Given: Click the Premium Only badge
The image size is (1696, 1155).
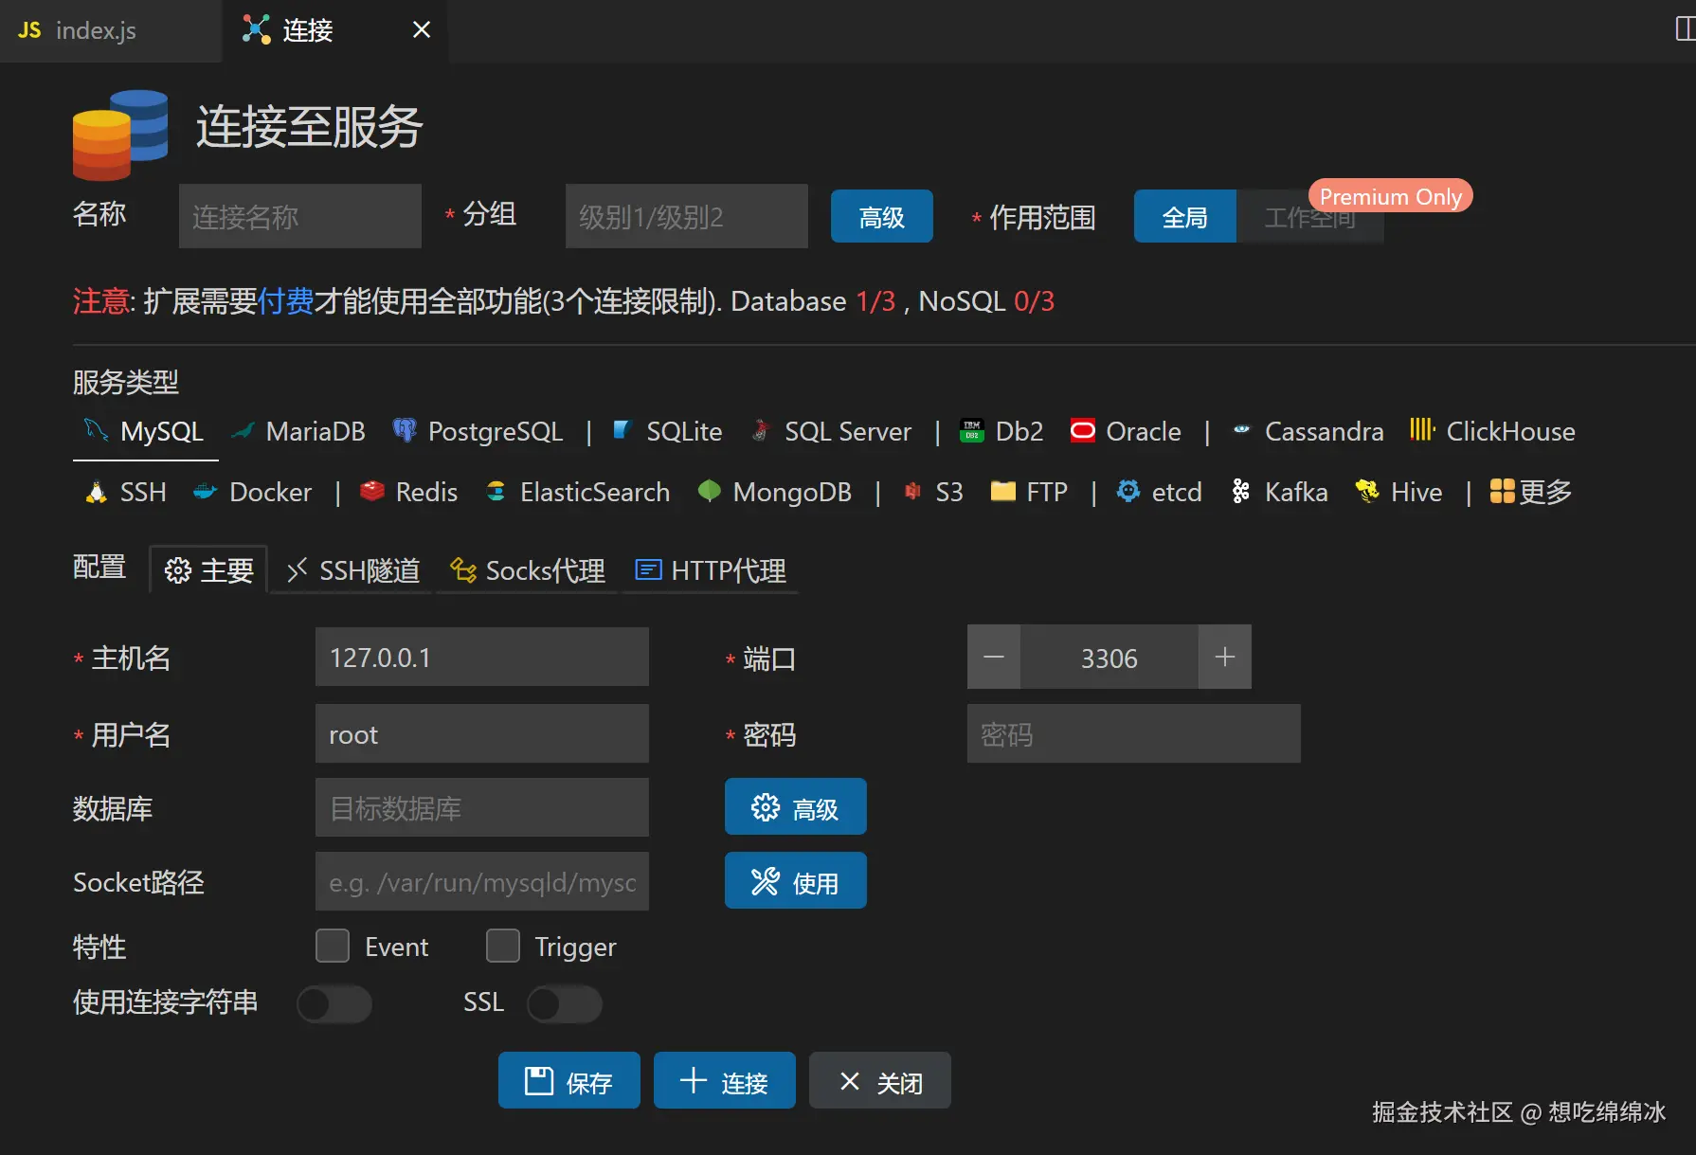Looking at the screenshot, I should click(1391, 196).
